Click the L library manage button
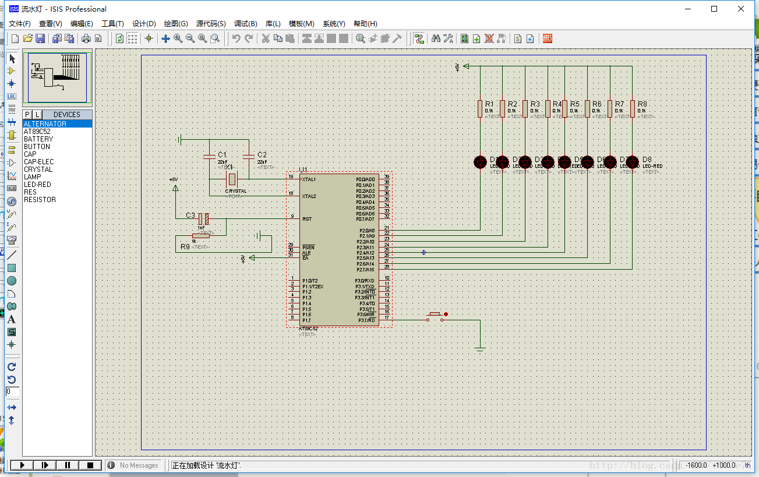 pos(37,114)
